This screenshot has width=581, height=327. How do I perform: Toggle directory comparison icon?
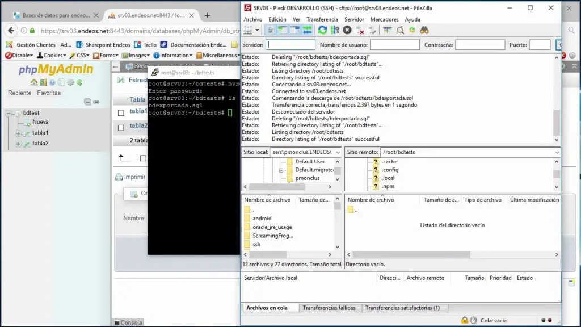400,30
